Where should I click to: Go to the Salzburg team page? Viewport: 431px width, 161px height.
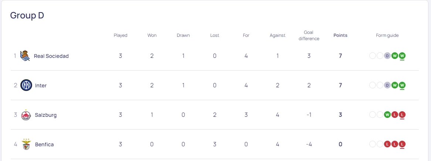pyautogui.click(x=46, y=115)
